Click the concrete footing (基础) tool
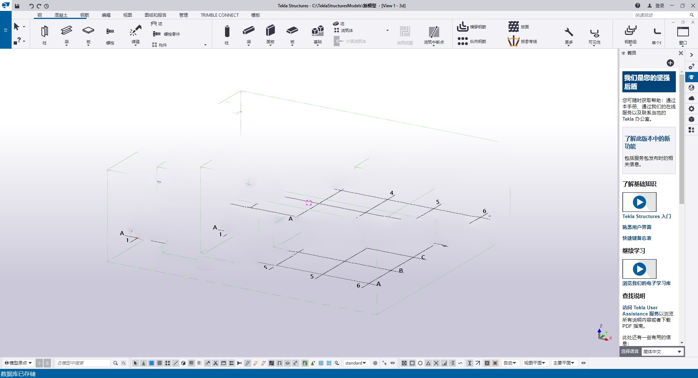This screenshot has height=378, width=698. (318, 35)
